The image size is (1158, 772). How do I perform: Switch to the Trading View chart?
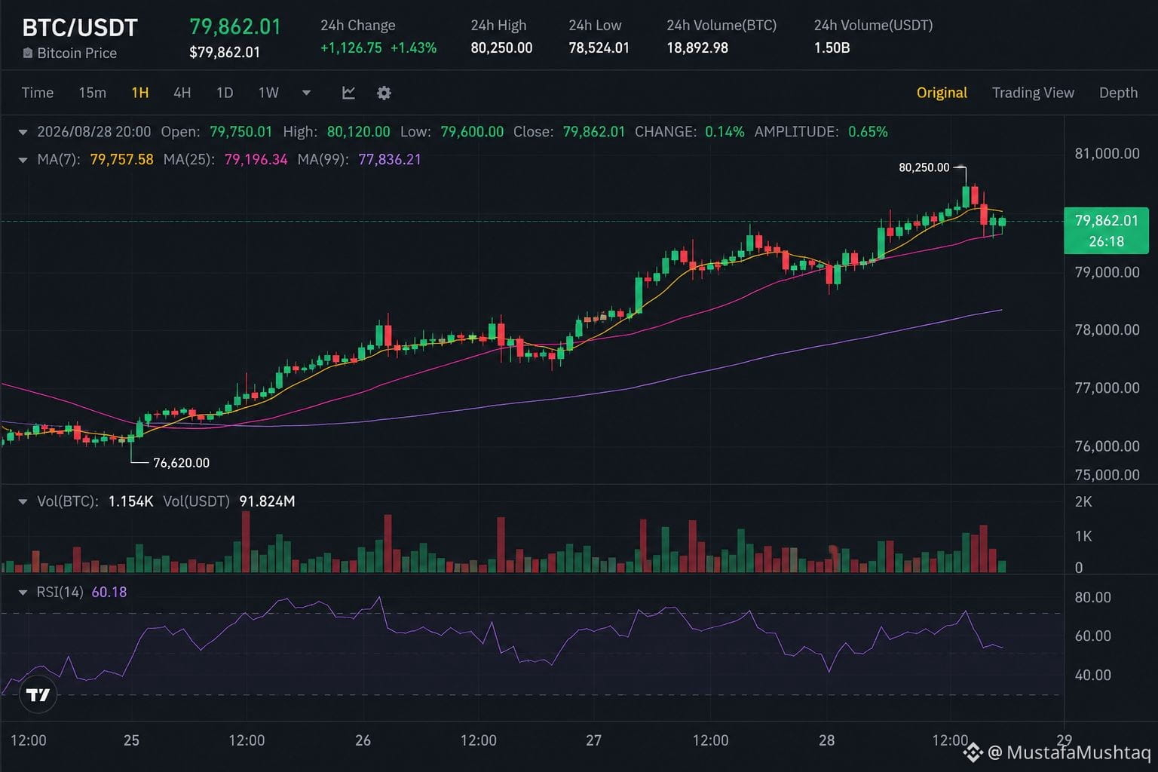(x=1033, y=93)
